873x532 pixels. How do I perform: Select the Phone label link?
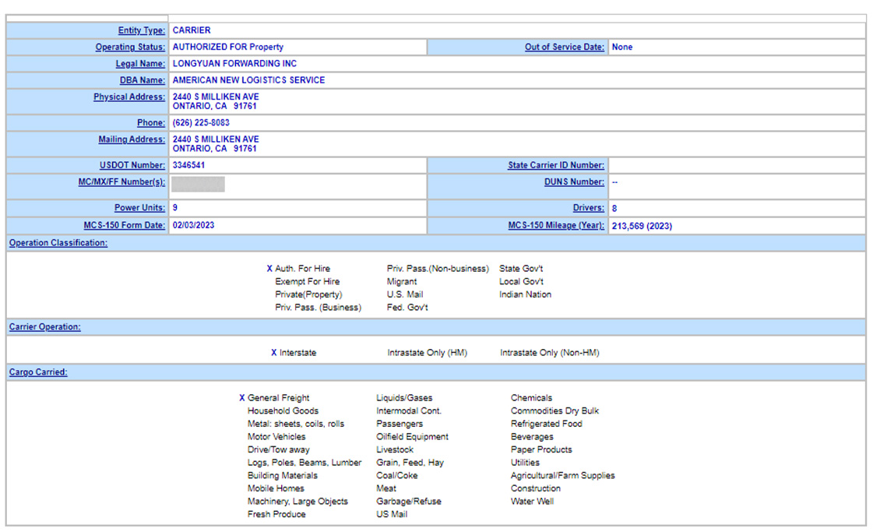[x=150, y=123]
